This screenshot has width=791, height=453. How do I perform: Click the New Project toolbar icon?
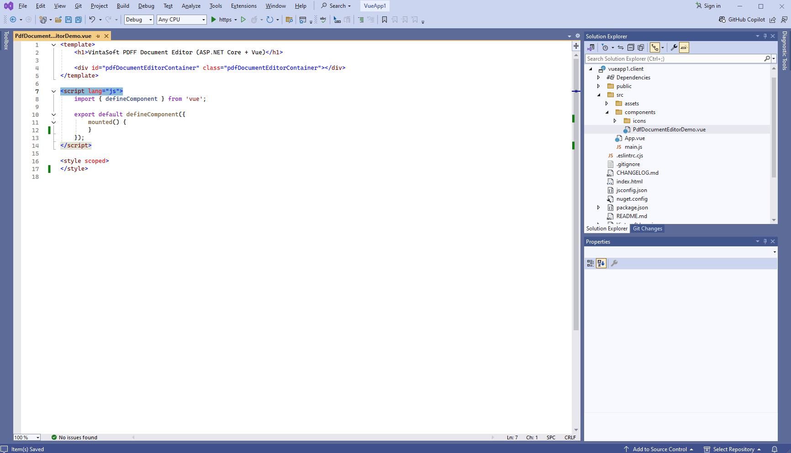coord(43,20)
